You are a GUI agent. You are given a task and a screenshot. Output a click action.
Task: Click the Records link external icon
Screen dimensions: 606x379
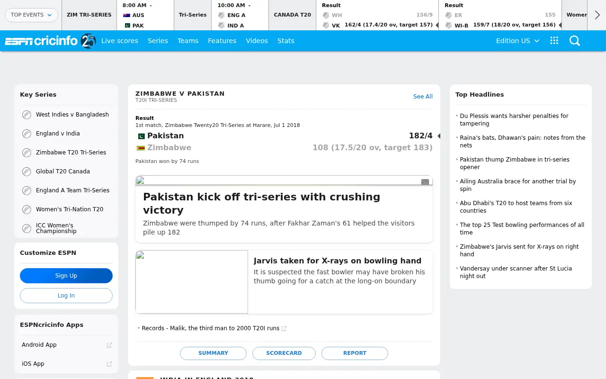(284, 328)
